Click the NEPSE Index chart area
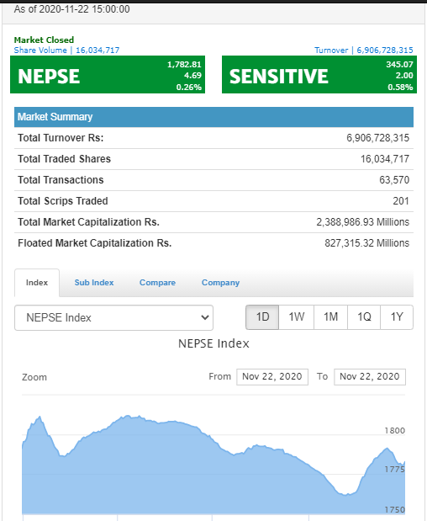Image resolution: width=427 pixels, height=521 pixels. point(213,465)
